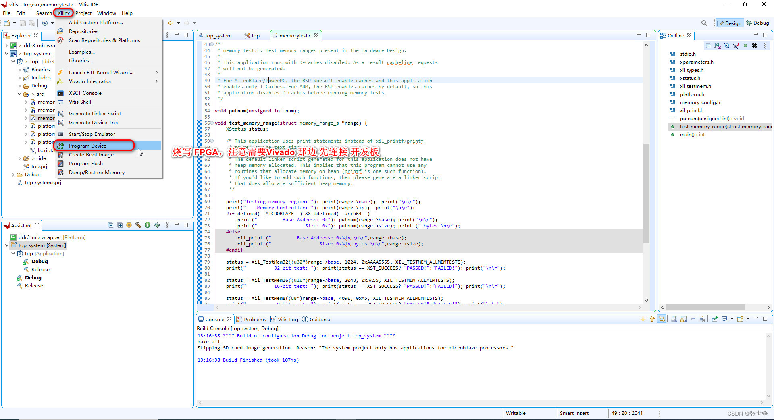This screenshot has width=774, height=420.
Task: Select Dump/Restore Memory menu item
Action: 109,173
